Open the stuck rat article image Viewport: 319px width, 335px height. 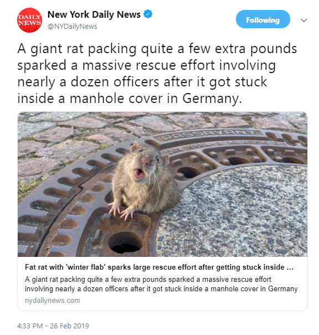[162, 184]
